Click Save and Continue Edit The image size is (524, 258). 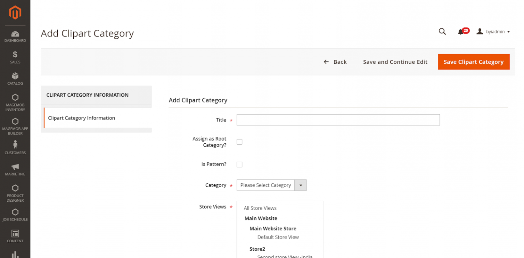pos(395,62)
